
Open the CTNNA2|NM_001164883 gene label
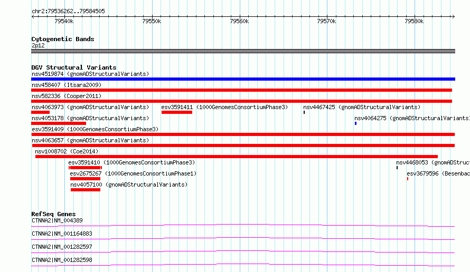(62, 234)
